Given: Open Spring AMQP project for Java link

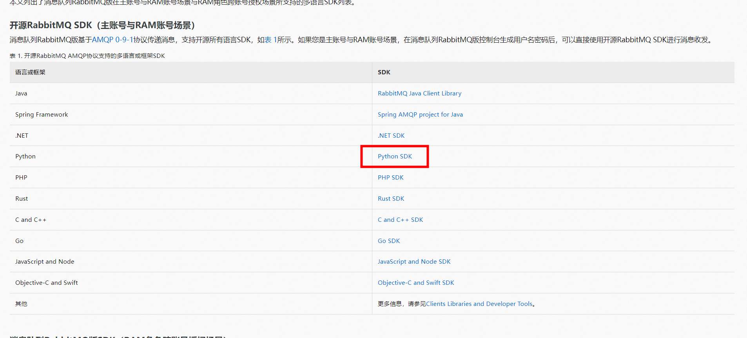Looking at the screenshot, I should pos(420,115).
